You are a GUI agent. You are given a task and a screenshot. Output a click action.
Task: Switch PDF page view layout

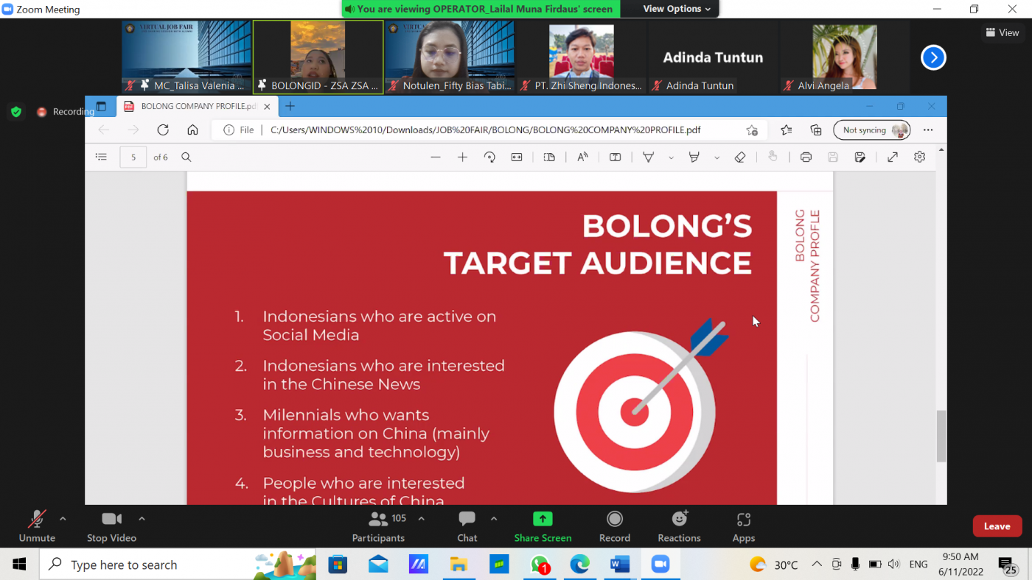coord(549,157)
